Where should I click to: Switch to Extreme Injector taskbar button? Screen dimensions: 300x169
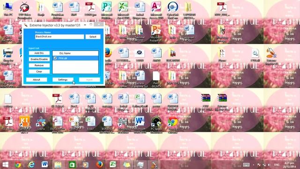pos(154,165)
